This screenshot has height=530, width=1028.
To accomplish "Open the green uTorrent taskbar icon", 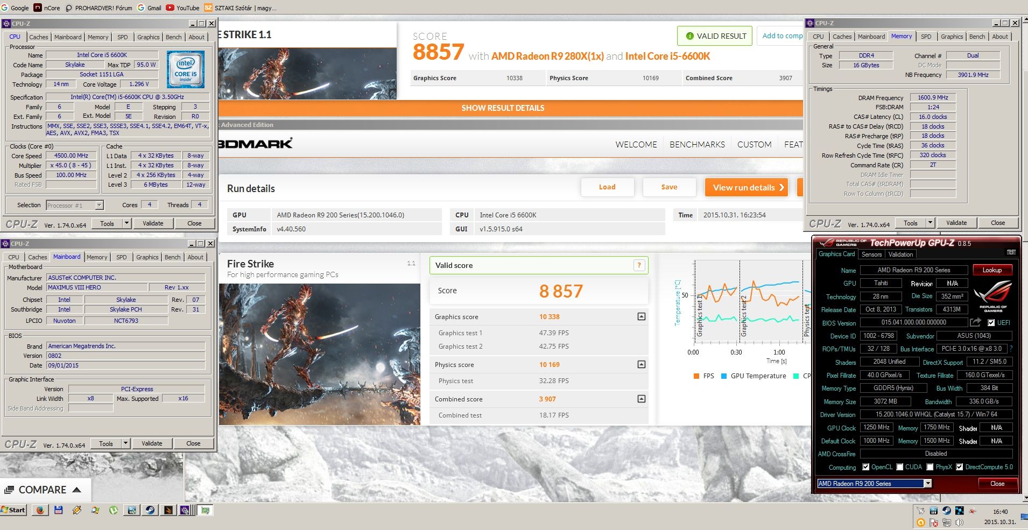I will click(x=114, y=510).
